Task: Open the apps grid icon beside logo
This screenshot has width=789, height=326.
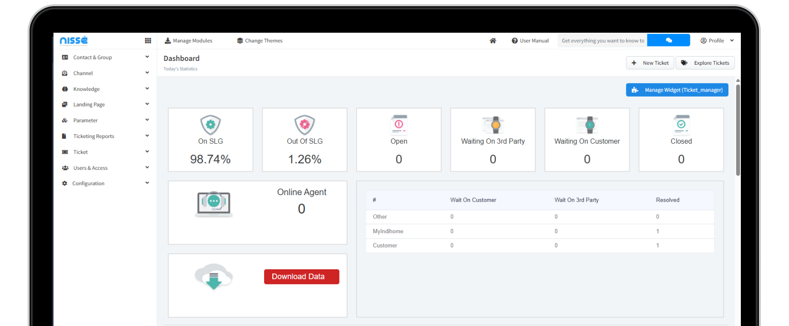Action: click(x=148, y=41)
